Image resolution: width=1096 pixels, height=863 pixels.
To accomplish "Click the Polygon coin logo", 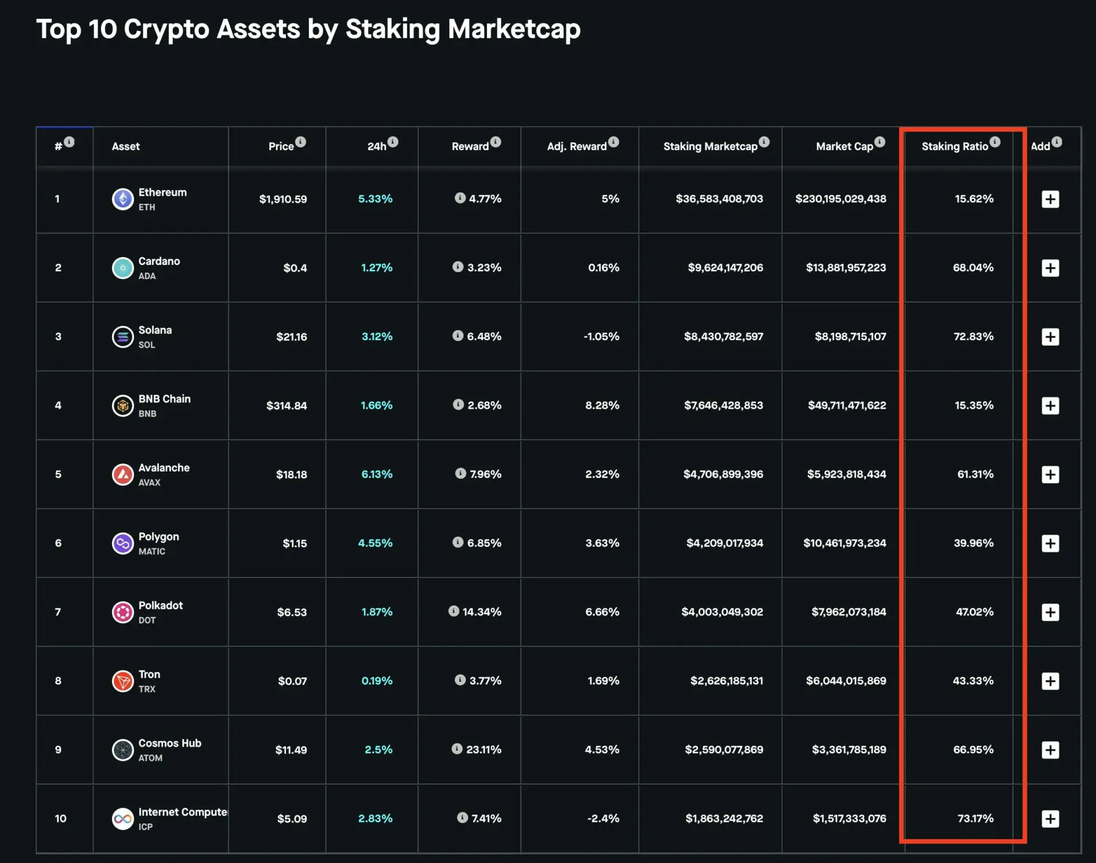I will (123, 543).
